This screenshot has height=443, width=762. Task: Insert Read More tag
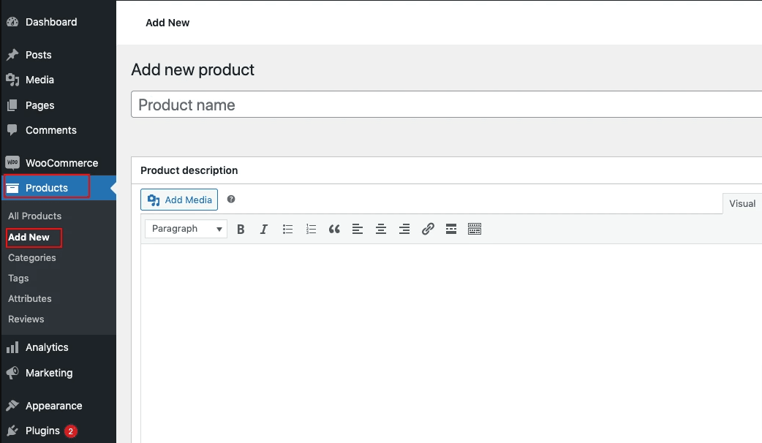[x=451, y=230]
